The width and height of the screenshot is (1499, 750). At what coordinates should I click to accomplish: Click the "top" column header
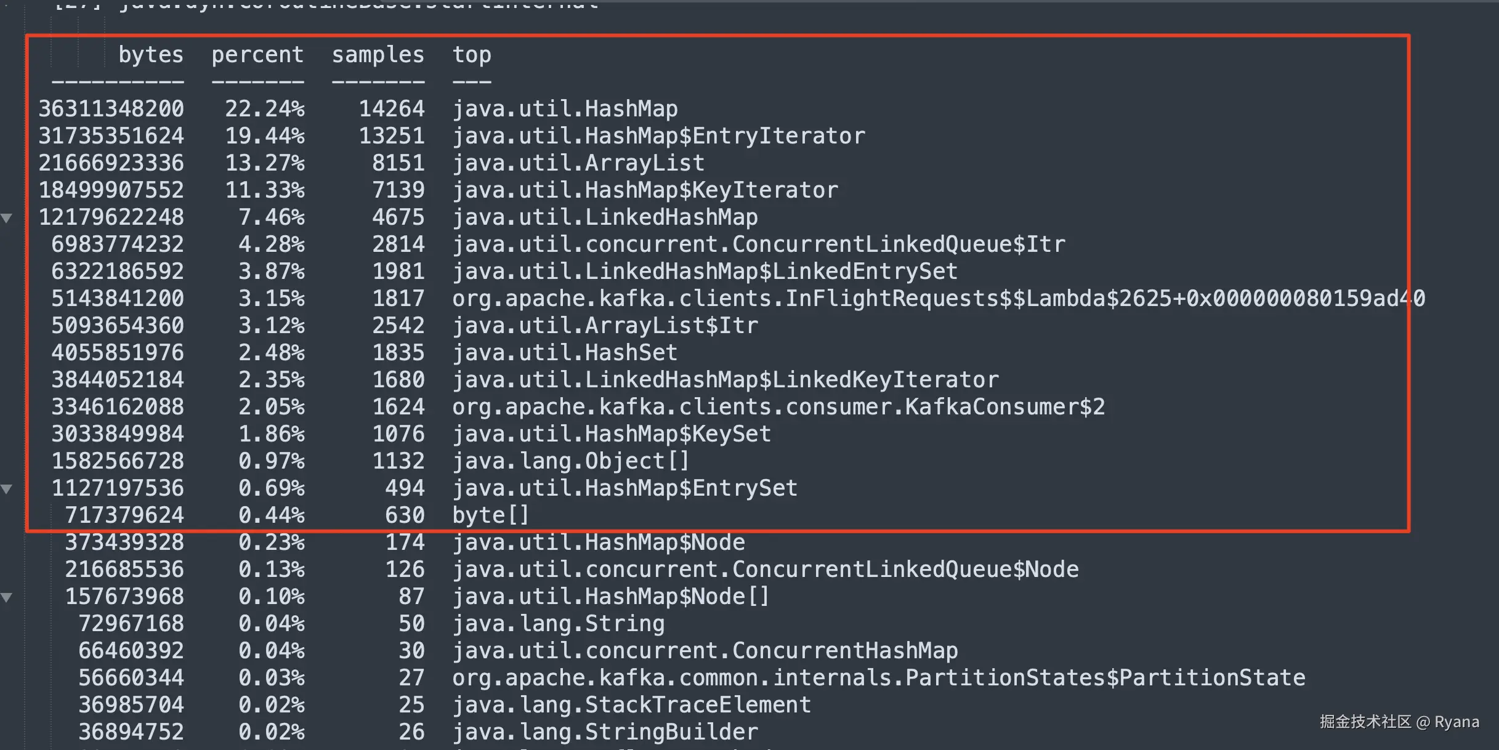point(472,55)
